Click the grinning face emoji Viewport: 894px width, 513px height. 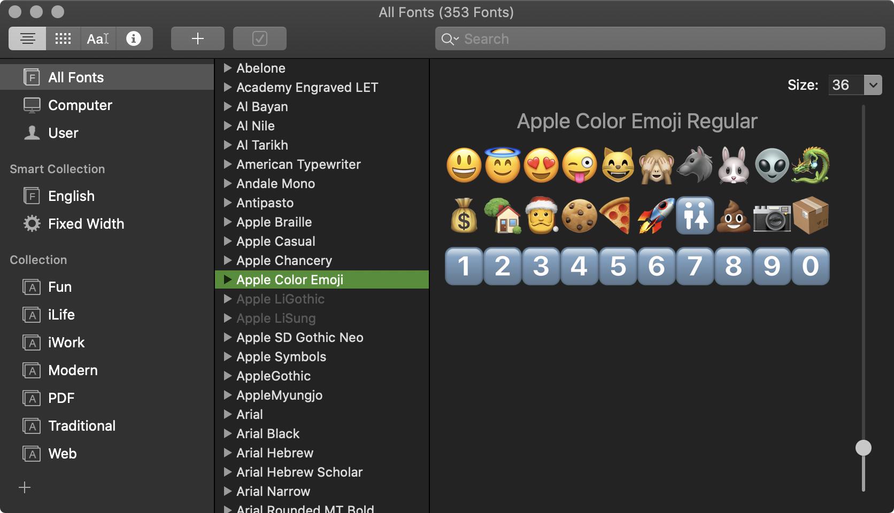click(464, 165)
